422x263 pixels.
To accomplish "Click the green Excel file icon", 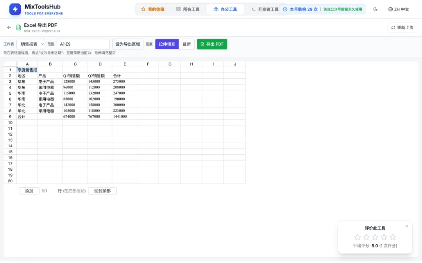I will pyautogui.click(x=19, y=28).
